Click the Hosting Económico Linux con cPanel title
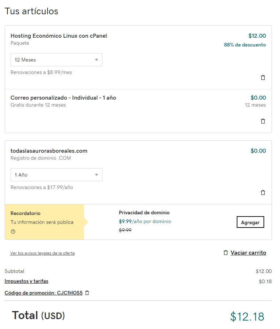The height and width of the screenshot is (329, 280). click(59, 36)
